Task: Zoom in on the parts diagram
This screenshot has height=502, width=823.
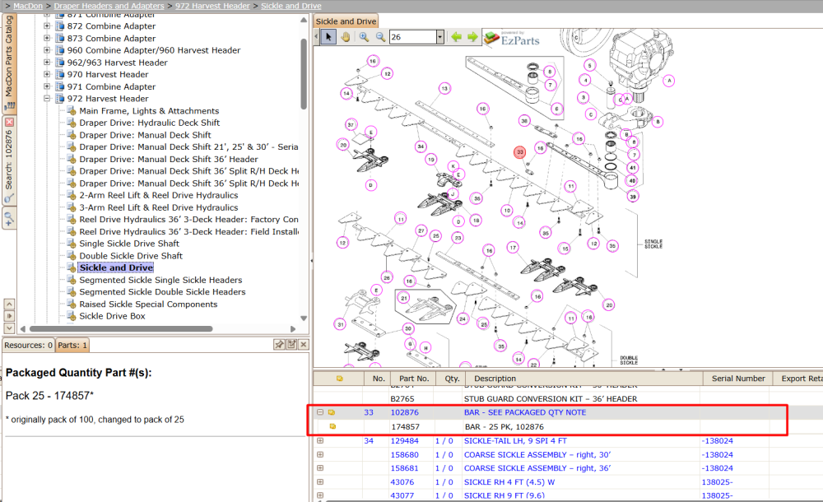Action: pyautogui.click(x=364, y=37)
